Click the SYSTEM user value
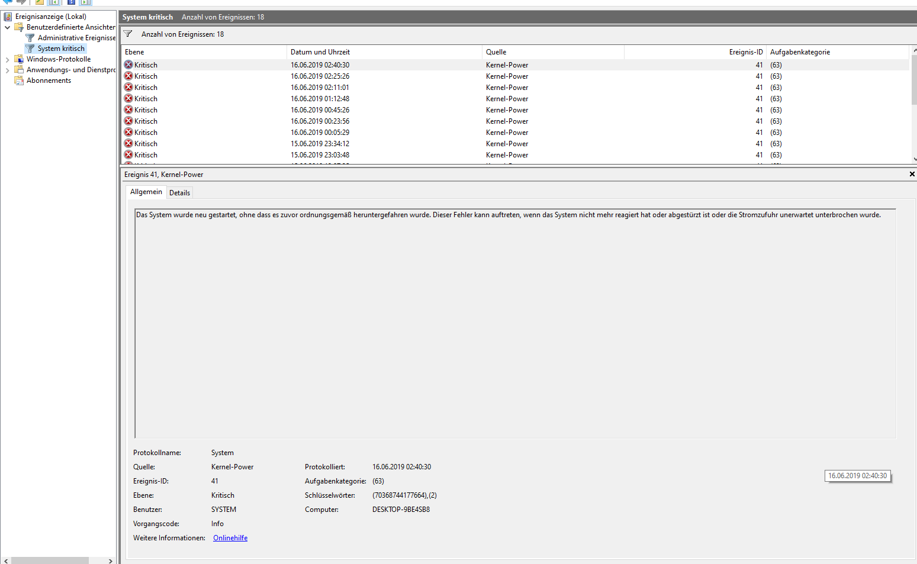This screenshot has width=917, height=564. [x=224, y=510]
